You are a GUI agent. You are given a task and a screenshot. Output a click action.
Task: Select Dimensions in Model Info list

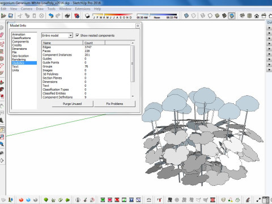point(19,49)
